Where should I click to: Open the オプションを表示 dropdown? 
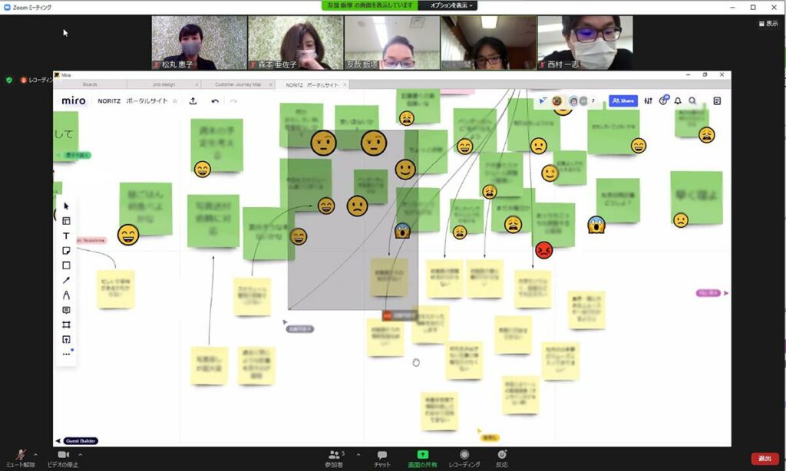pyautogui.click(x=451, y=5)
